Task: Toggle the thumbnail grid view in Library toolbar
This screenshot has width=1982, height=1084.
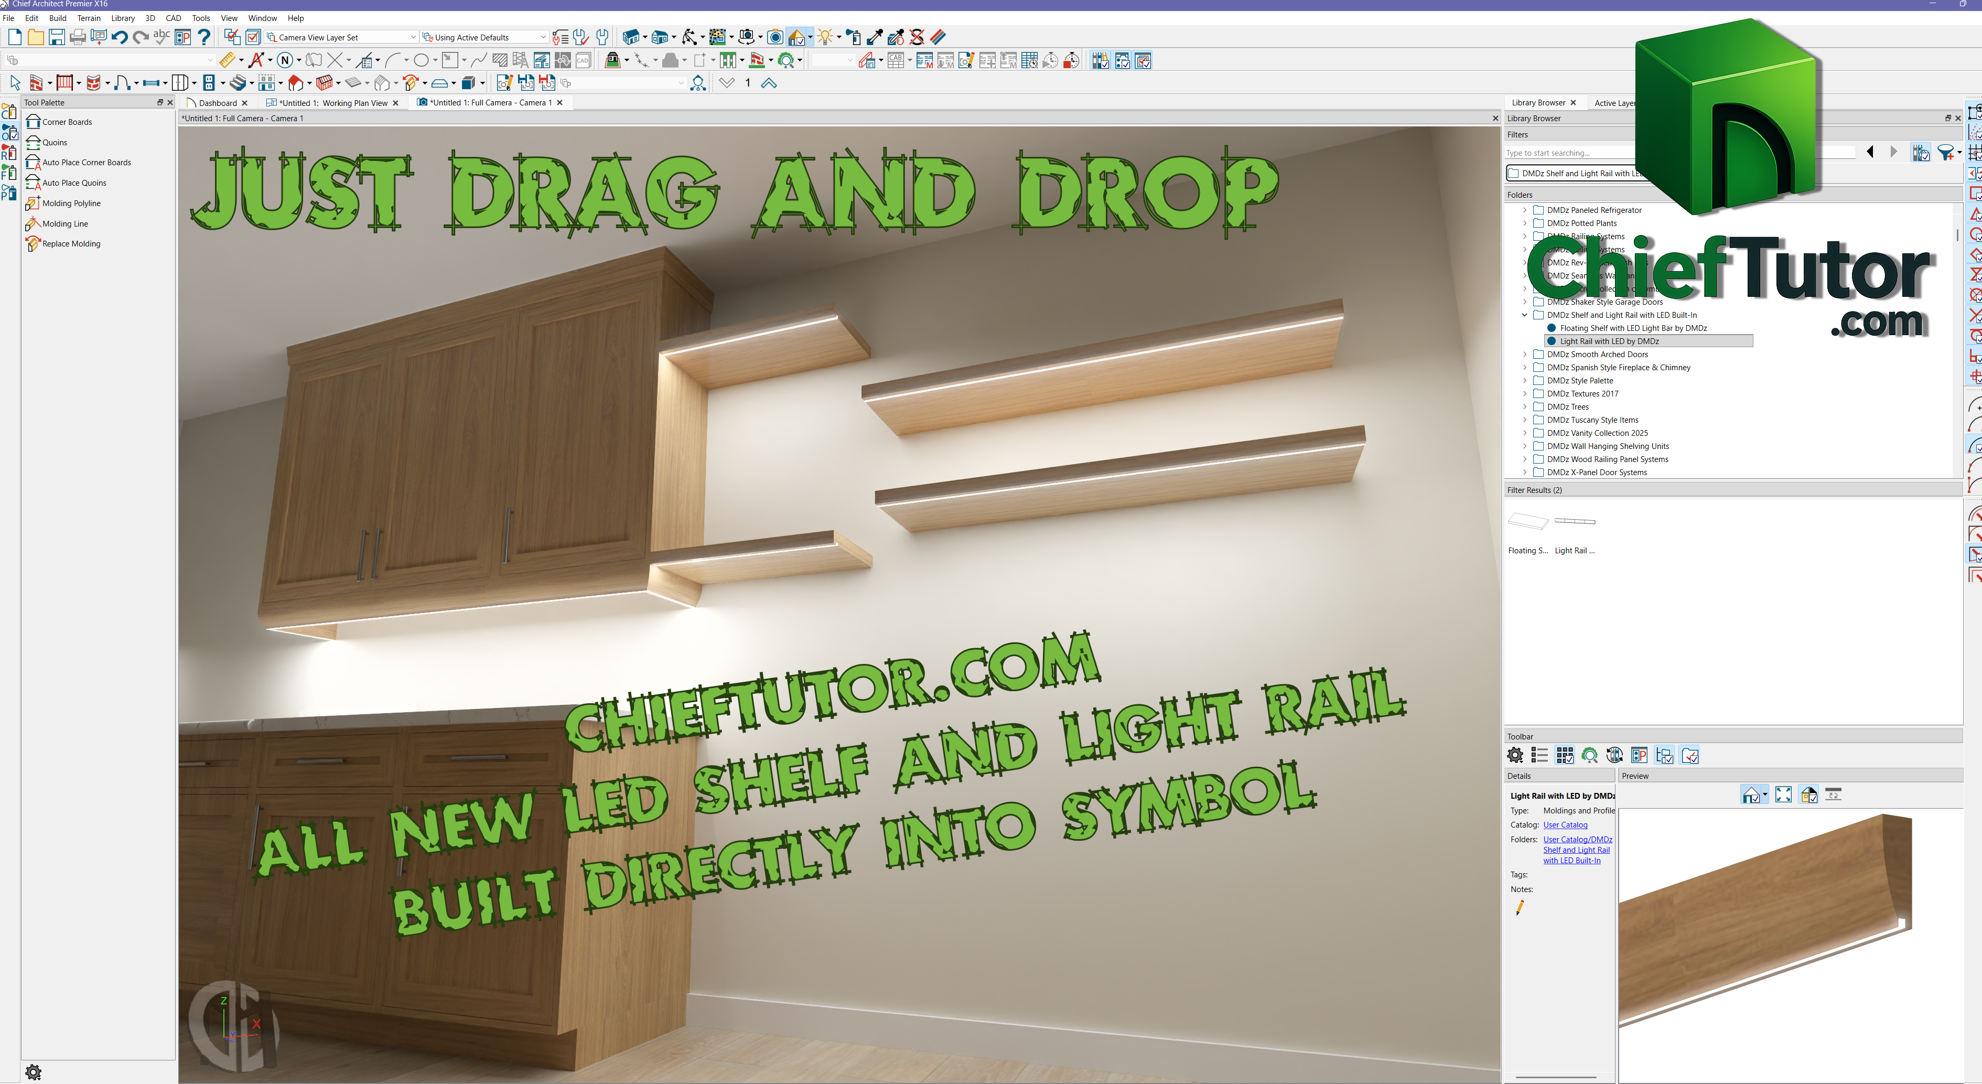Action: click(x=1564, y=756)
